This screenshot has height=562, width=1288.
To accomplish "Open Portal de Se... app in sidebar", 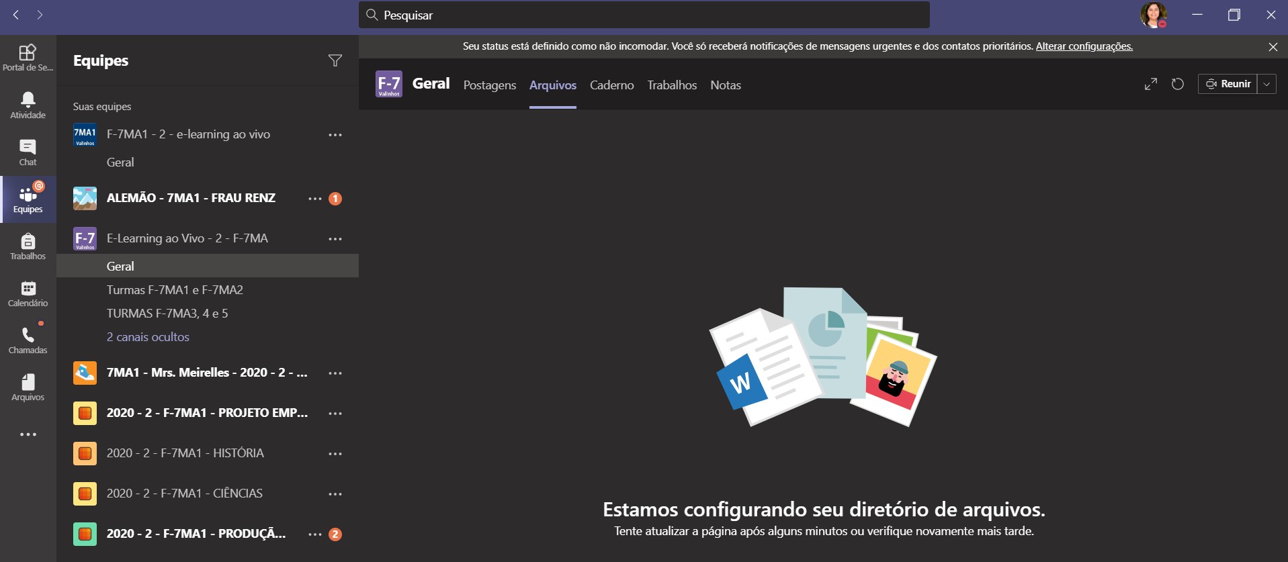I will click(28, 58).
